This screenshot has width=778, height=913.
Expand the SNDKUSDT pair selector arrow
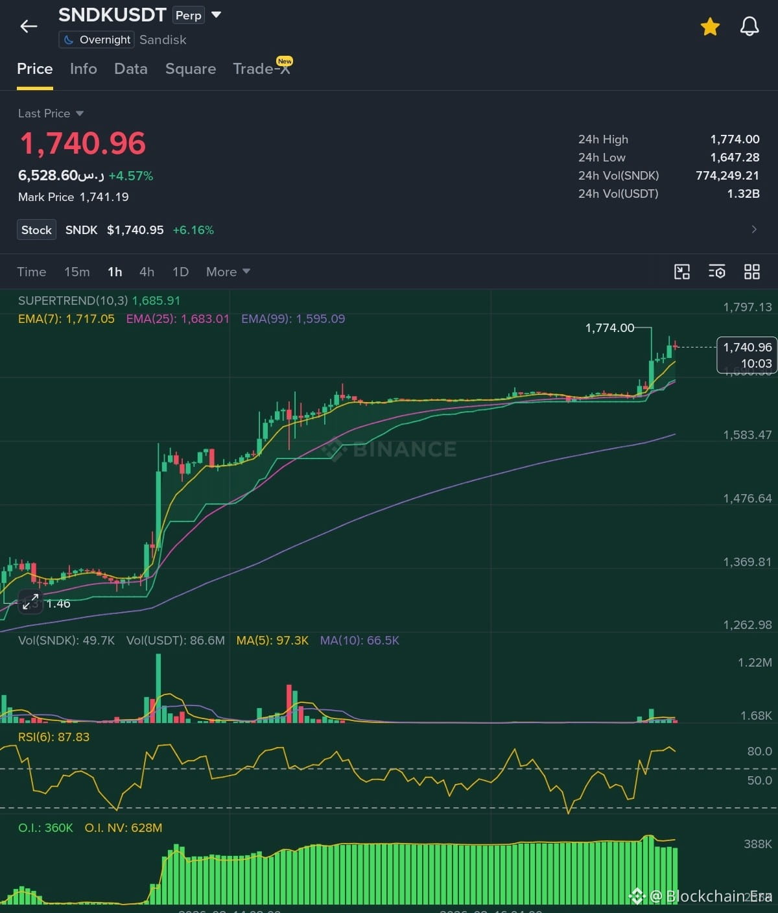pyautogui.click(x=217, y=15)
